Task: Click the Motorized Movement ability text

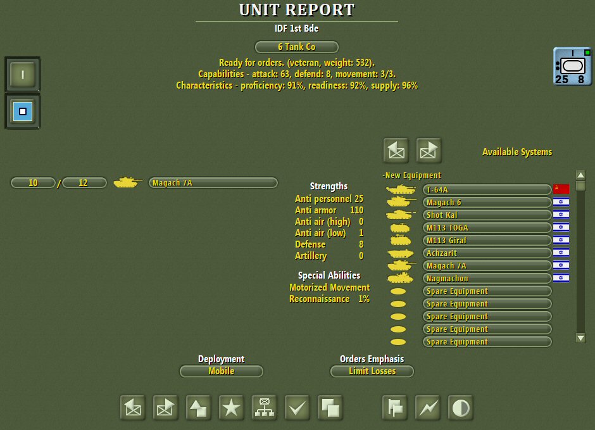Action: (329, 288)
